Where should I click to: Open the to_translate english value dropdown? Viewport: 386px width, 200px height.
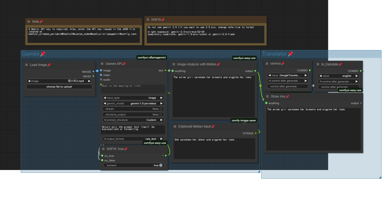coord(338,76)
